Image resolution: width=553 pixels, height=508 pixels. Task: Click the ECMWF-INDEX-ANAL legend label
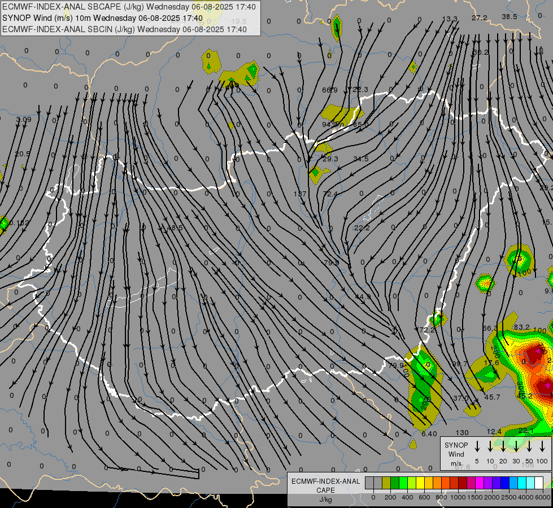pos(325,481)
